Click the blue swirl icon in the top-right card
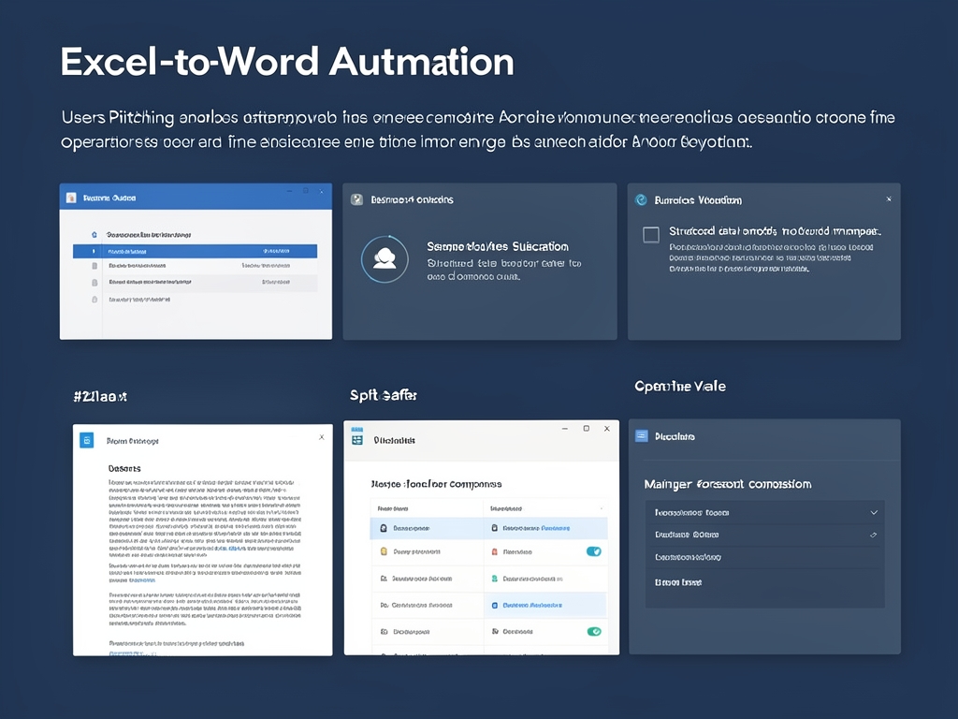 tap(641, 200)
